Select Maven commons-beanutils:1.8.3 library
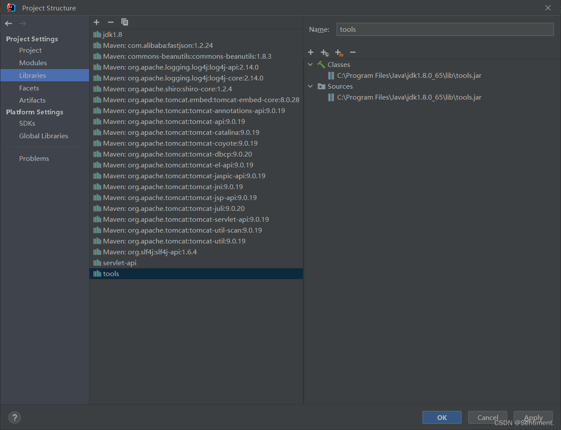This screenshot has width=561, height=430. point(196,56)
